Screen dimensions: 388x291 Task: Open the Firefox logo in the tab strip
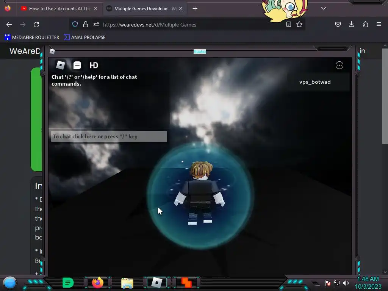8,8
